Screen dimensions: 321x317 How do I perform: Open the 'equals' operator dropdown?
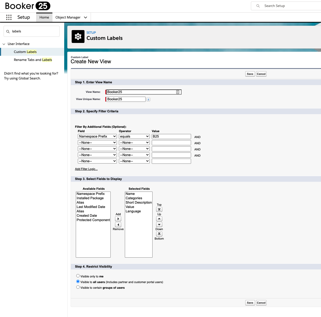coord(134,137)
